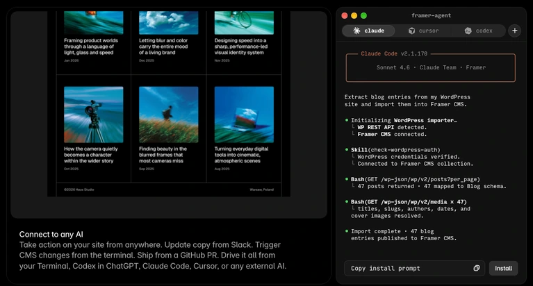Open 'Letting blur and color' post title

pyautogui.click(x=163, y=47)
